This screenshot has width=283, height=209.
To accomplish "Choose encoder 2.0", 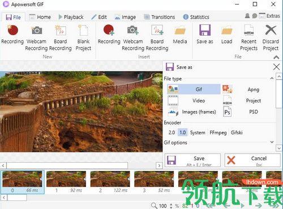I will click(x=171, y=133).
